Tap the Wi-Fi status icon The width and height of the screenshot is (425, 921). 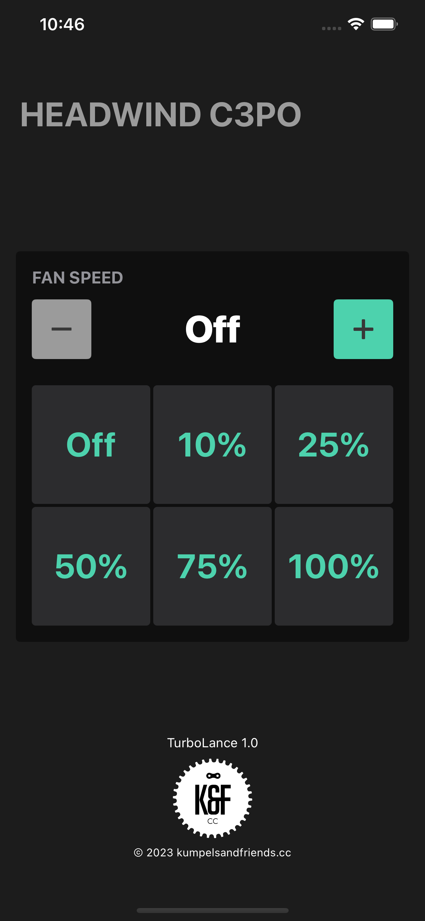(x=356, y=24)
